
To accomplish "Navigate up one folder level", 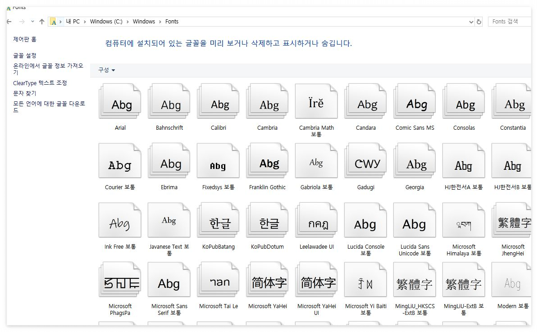I will click(x=41, y=21).
